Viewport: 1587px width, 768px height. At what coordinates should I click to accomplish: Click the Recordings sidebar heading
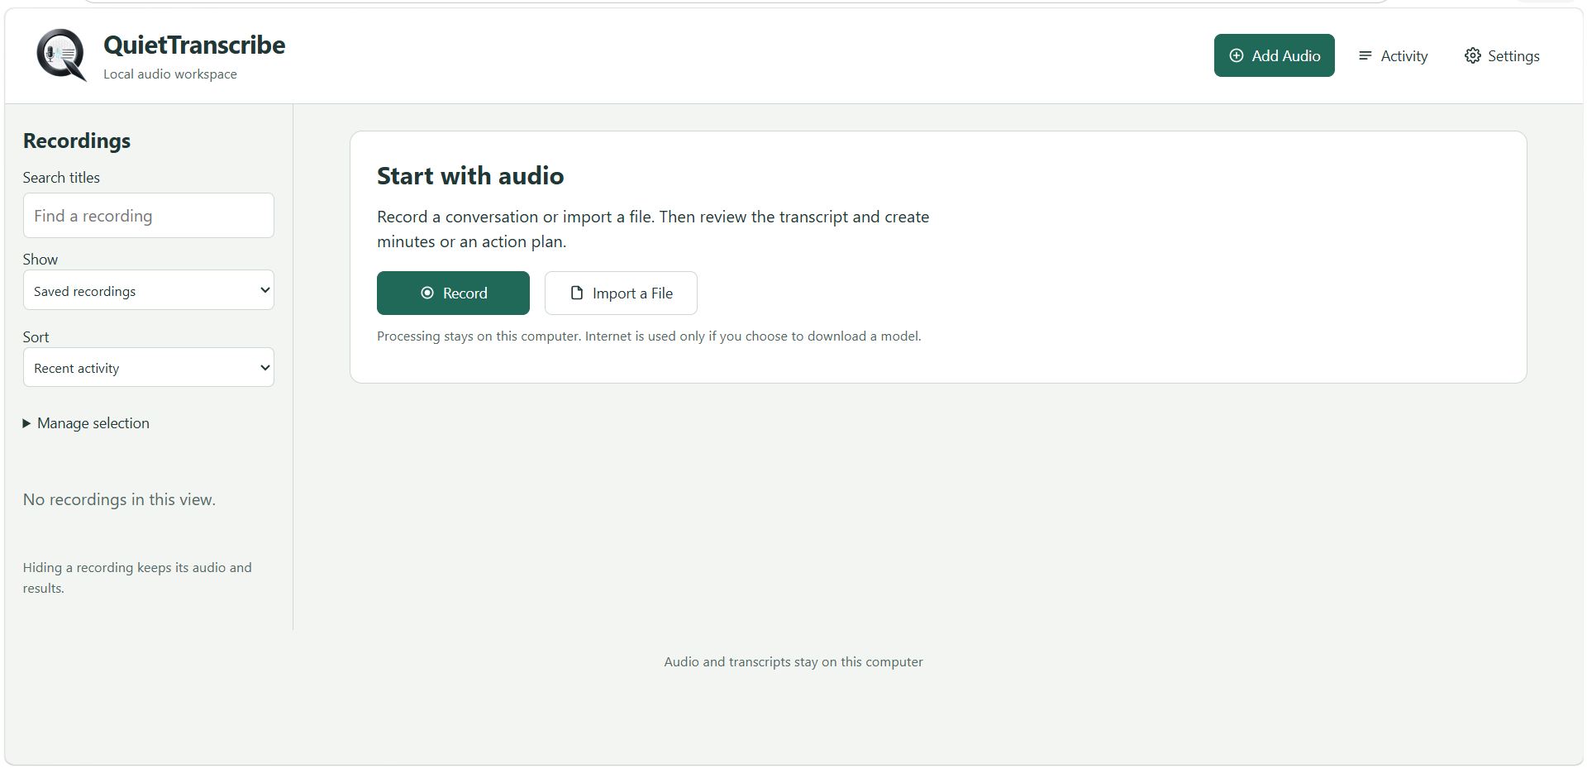77,141
